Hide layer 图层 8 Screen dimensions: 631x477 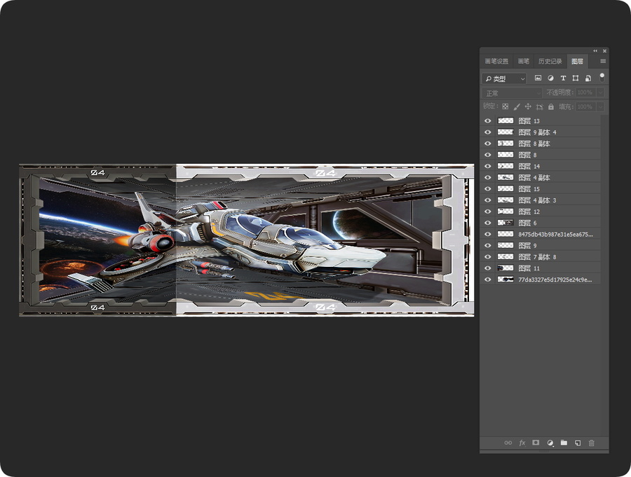488,154
